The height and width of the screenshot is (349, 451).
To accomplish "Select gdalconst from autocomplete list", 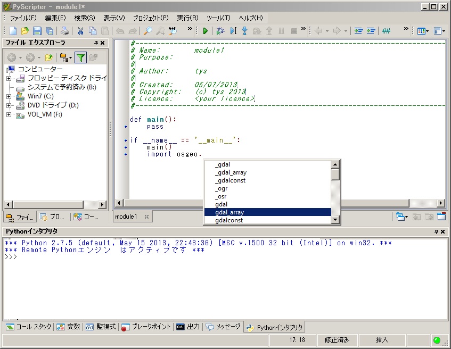I will click(x=229, y=220).
